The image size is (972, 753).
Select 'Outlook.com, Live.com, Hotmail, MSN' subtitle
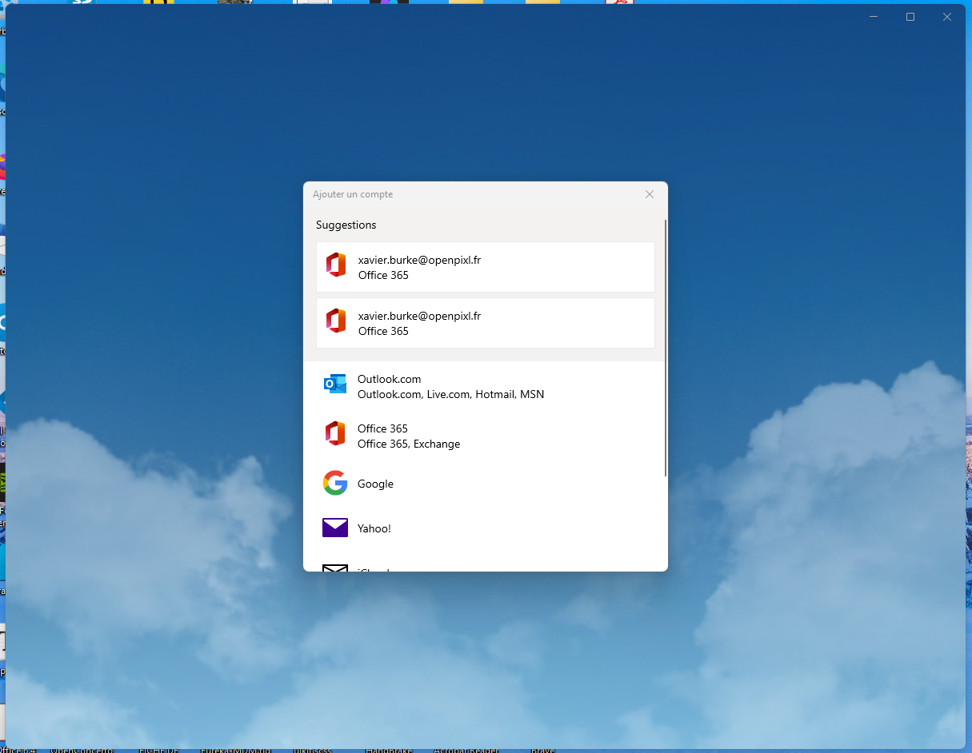(x=450, y=394)
